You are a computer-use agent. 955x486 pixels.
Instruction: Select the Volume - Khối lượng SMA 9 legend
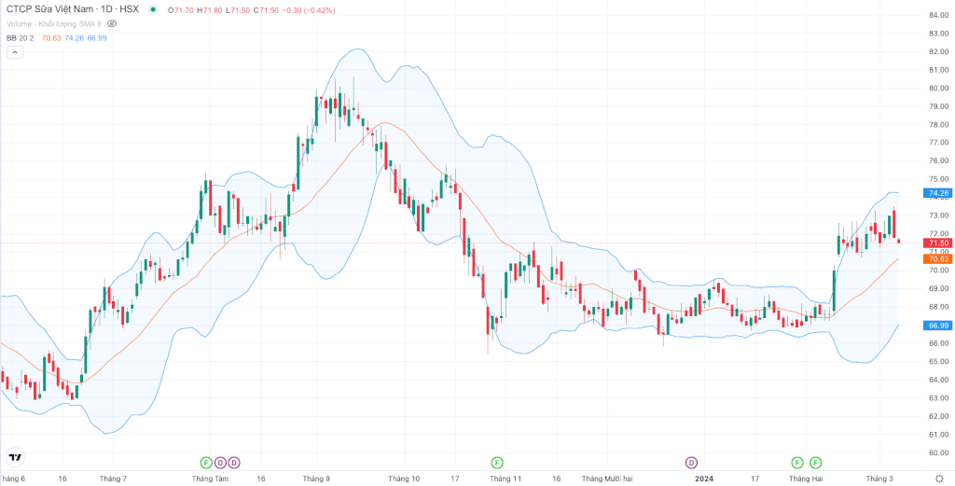click(x=54, y=23)
